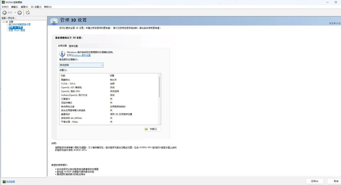This screenshot has width=341, height=185.
Task: Click the back navigation arrow icon
Action: (5, 12)
